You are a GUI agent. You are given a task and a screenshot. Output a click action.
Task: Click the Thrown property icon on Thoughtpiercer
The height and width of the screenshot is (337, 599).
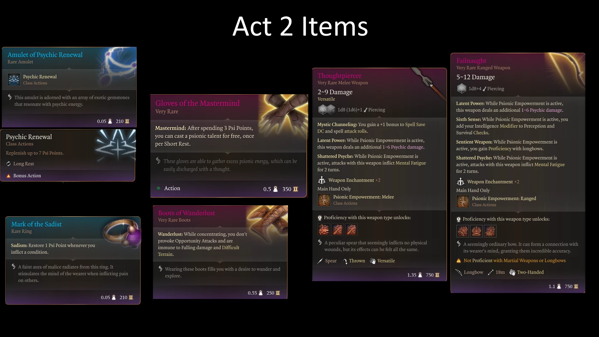345,261
